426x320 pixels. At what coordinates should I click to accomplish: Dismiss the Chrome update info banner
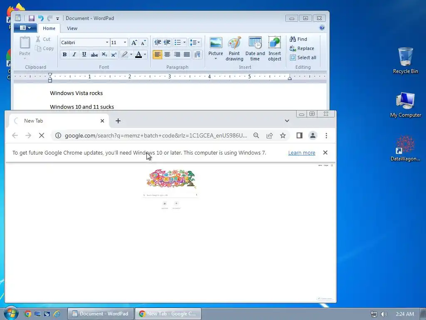[325, 152]
